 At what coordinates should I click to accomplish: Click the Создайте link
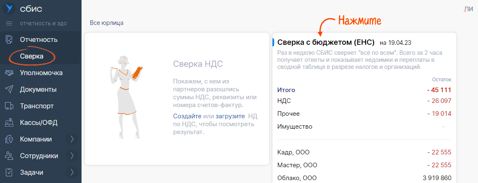tap(187, 116)
